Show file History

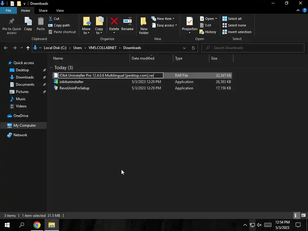click(208, 32)
